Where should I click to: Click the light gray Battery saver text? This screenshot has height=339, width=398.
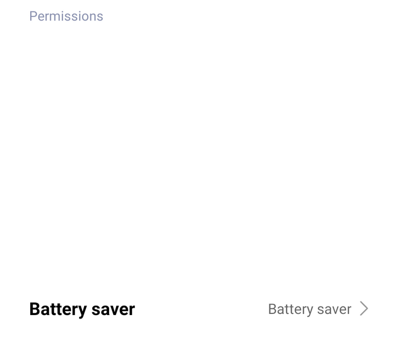click(x=310, y=309)
